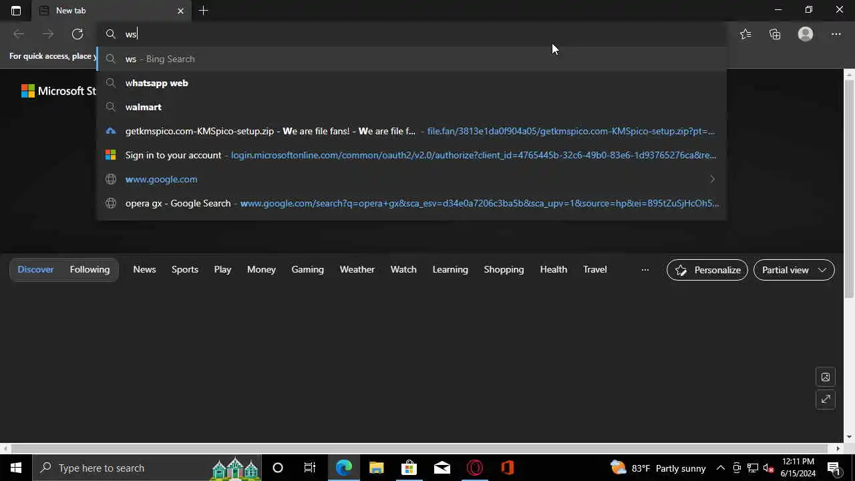Image resolution: width=855 pixels, height=481 pixels.
Task: Open Opera browser from taskbar
Action: [475, 468]
